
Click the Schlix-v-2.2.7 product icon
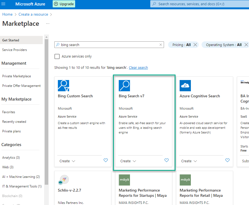click(63, 180)
